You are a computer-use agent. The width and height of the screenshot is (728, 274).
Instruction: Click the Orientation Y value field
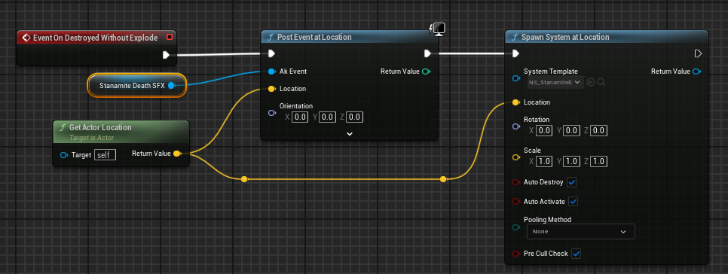[327, 117]
